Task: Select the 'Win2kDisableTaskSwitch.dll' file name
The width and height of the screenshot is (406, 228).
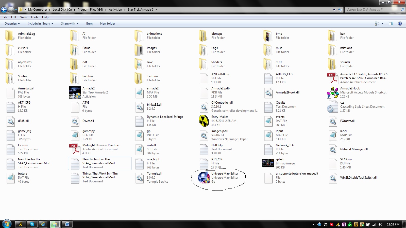Action: coord(359,178)
